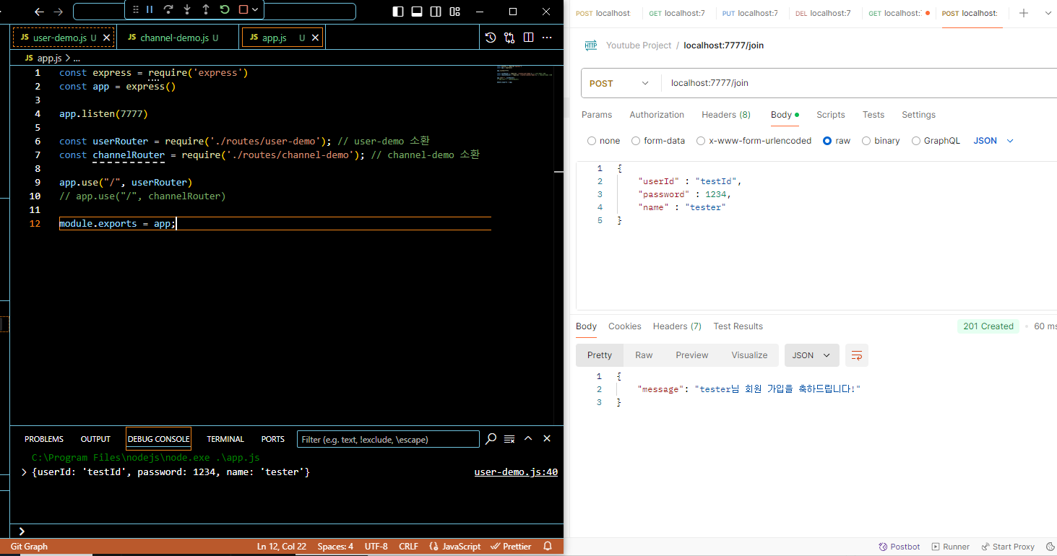Open the file timeline history icon

coord(491,38)
